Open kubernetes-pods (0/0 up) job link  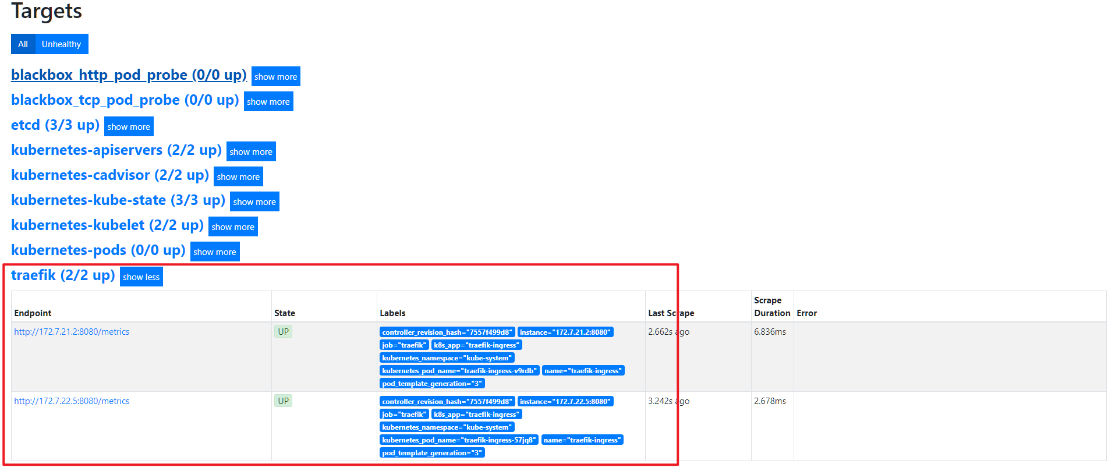[98, 250]
